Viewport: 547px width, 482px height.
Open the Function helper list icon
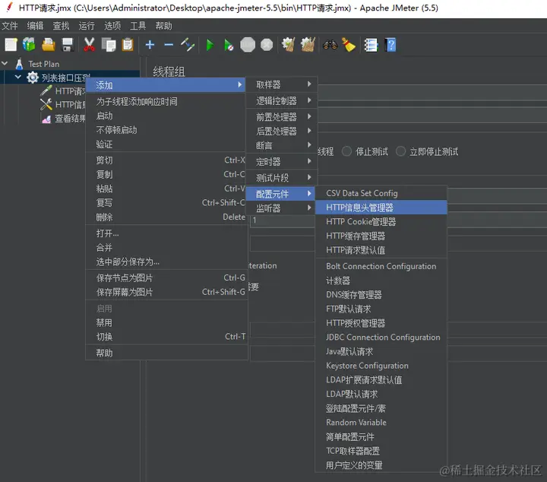click(371, 45)
